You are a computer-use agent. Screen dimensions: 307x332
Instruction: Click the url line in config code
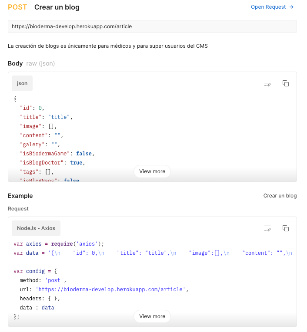pos(104,289)
